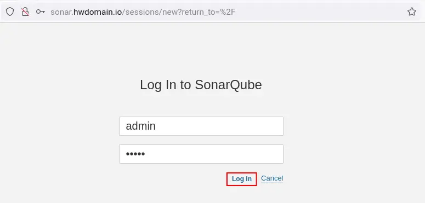Focus the masked password field

point(201,154)
